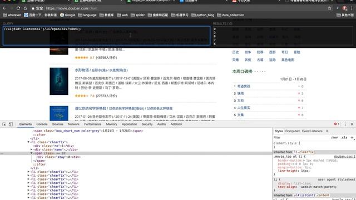Screen dimensions: 356x200
Task: Open the Audits tab
Action: point(161,124)
